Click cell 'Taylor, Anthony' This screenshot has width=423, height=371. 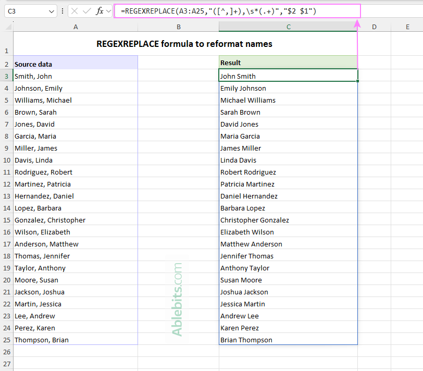point(76,267)
